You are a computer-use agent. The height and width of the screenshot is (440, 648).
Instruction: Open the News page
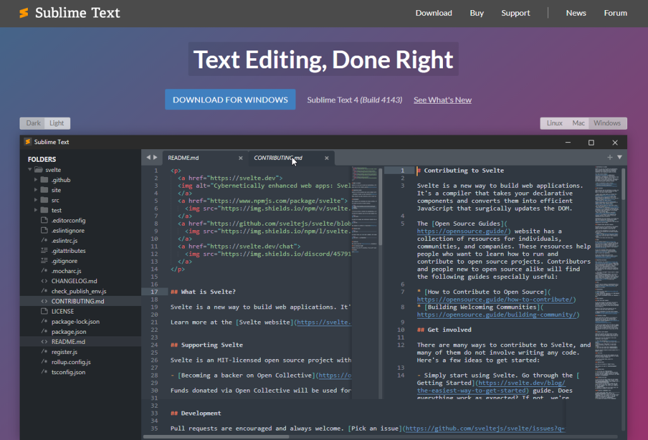(x=576, y=13)
